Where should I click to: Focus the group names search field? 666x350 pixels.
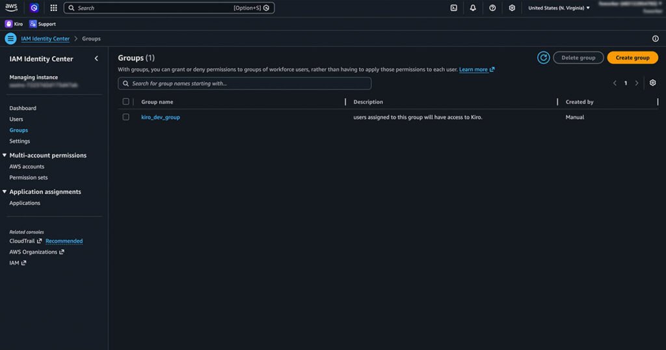245,83
